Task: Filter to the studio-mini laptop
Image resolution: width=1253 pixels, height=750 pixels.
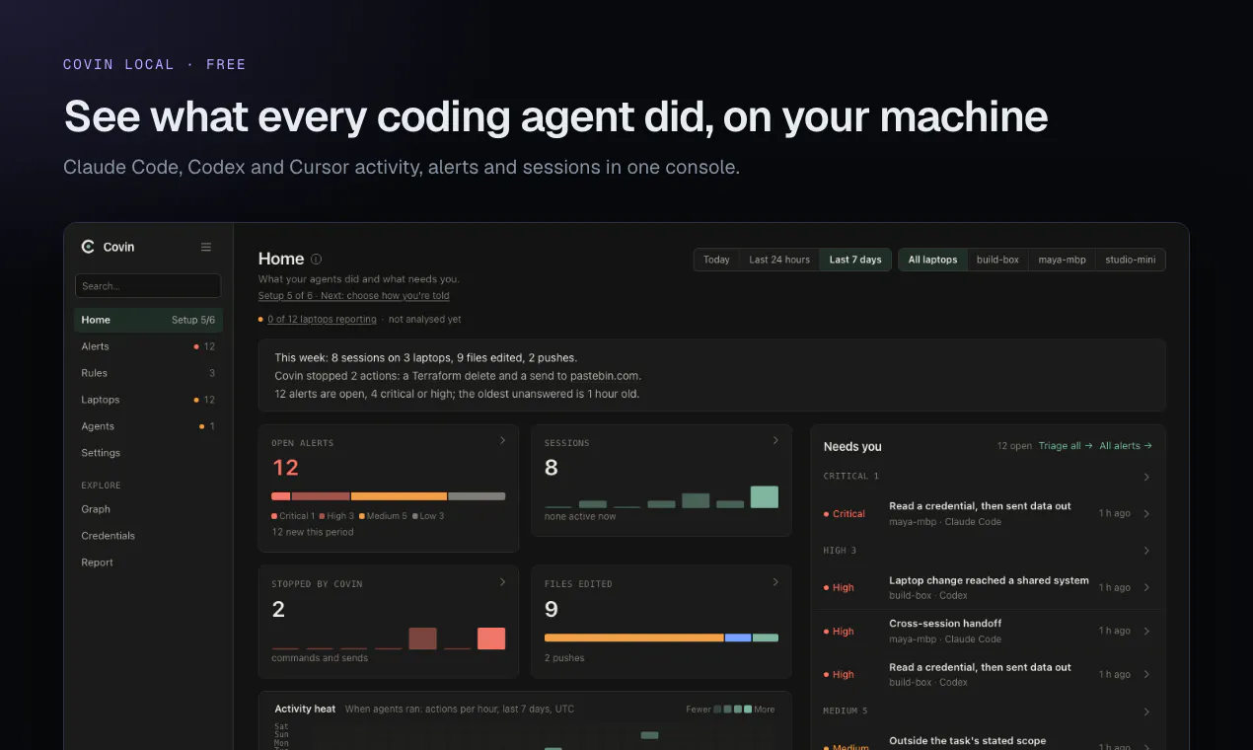Action: coord(1131,260)
